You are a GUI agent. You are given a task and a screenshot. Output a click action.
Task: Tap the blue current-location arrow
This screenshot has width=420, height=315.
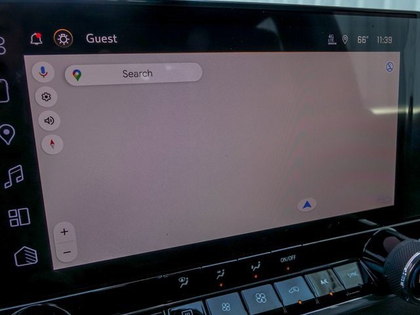click(306, 205)
